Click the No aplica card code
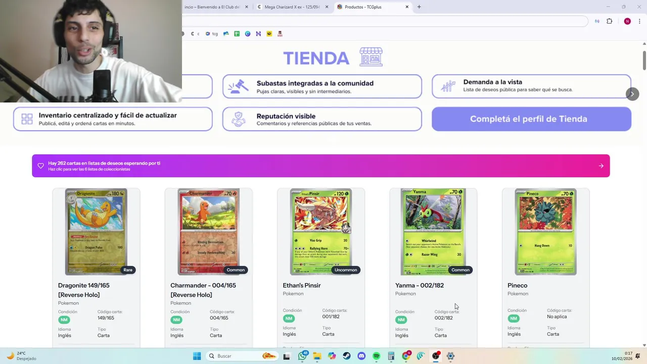647x364 pixels. (x=557, y=316)
